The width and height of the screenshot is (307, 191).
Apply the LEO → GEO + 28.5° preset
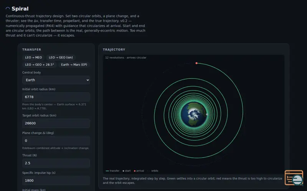click(x=40, y=65)
